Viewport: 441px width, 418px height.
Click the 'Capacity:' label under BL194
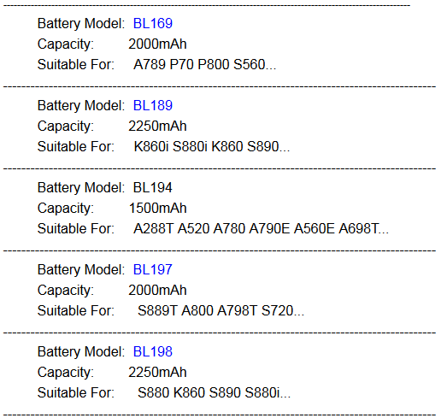(x=66, y=209)
